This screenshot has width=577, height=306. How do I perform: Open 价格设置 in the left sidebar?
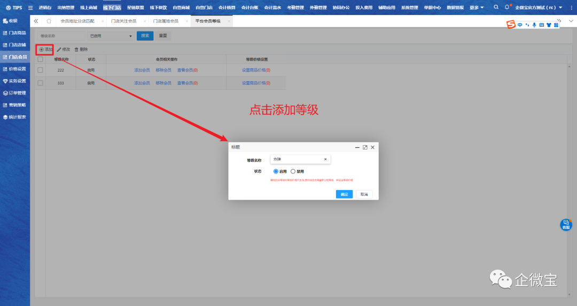click(17, 69)
